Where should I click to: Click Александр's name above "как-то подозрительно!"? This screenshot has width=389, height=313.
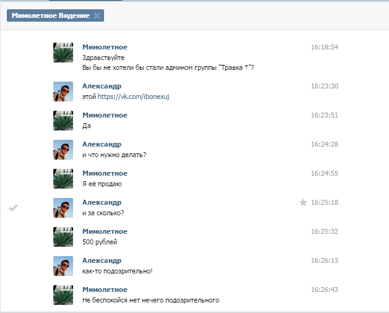[102, 260]
